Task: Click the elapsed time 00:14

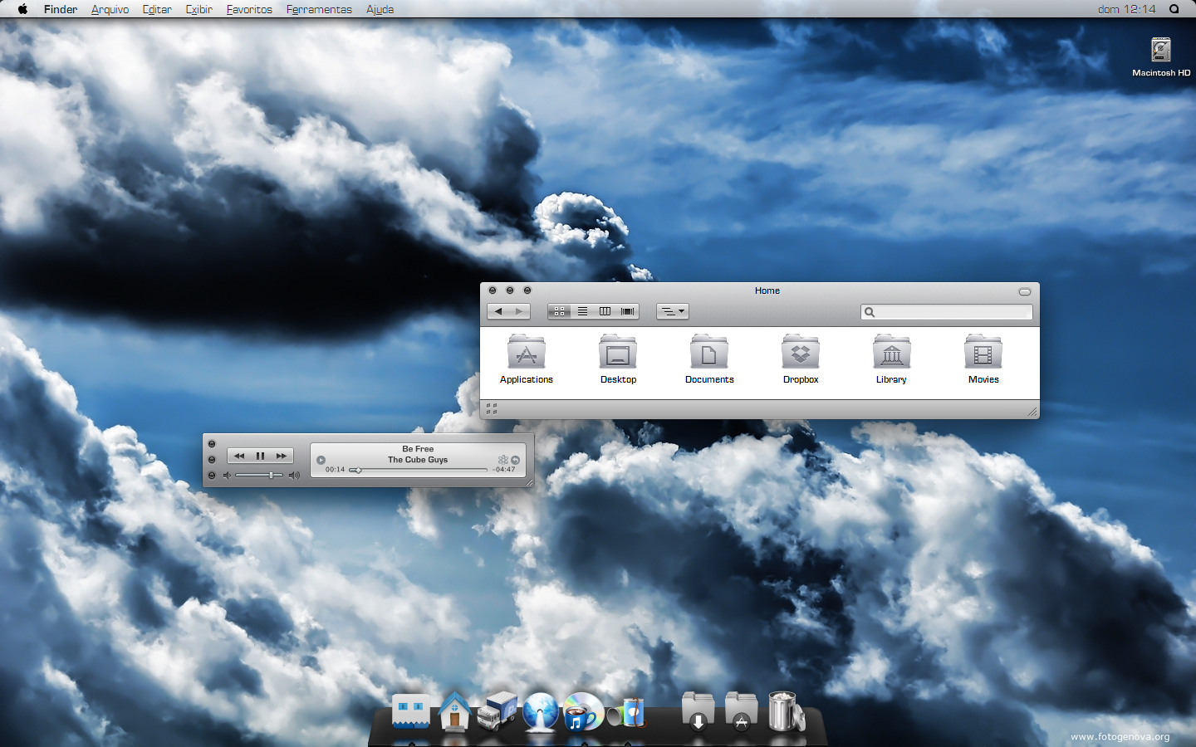Action: 335,470
